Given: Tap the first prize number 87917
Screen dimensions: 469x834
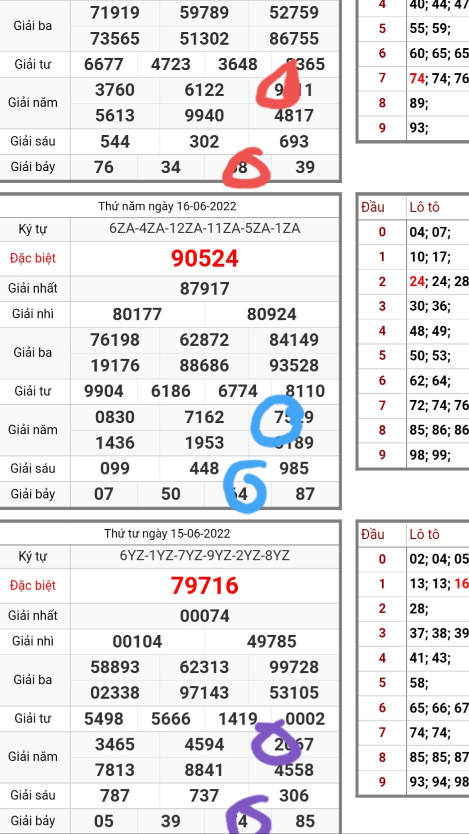Looking at the screenshot, I should (205, 289).
